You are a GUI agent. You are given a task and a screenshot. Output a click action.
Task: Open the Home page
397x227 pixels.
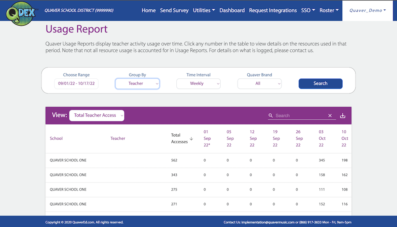148,10
